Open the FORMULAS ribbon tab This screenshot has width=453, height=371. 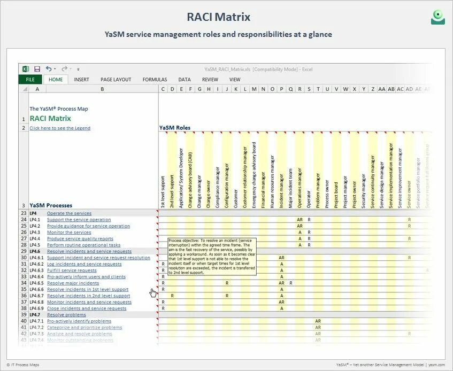pyautogui.click(x=155, y=80)
